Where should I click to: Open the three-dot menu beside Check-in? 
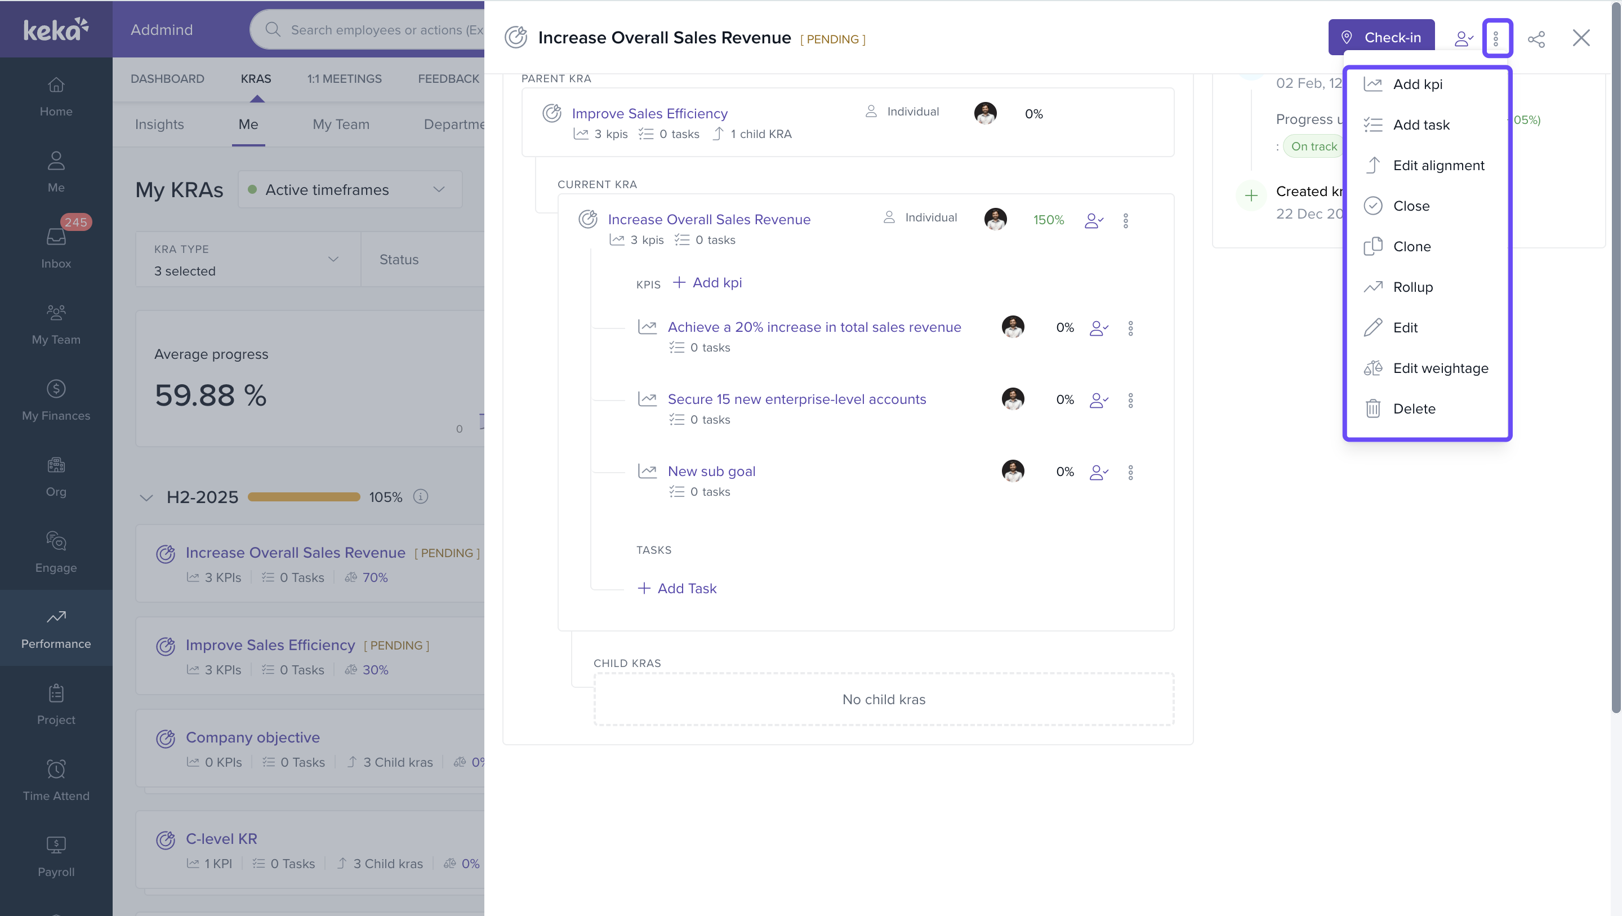point(1496,38)
